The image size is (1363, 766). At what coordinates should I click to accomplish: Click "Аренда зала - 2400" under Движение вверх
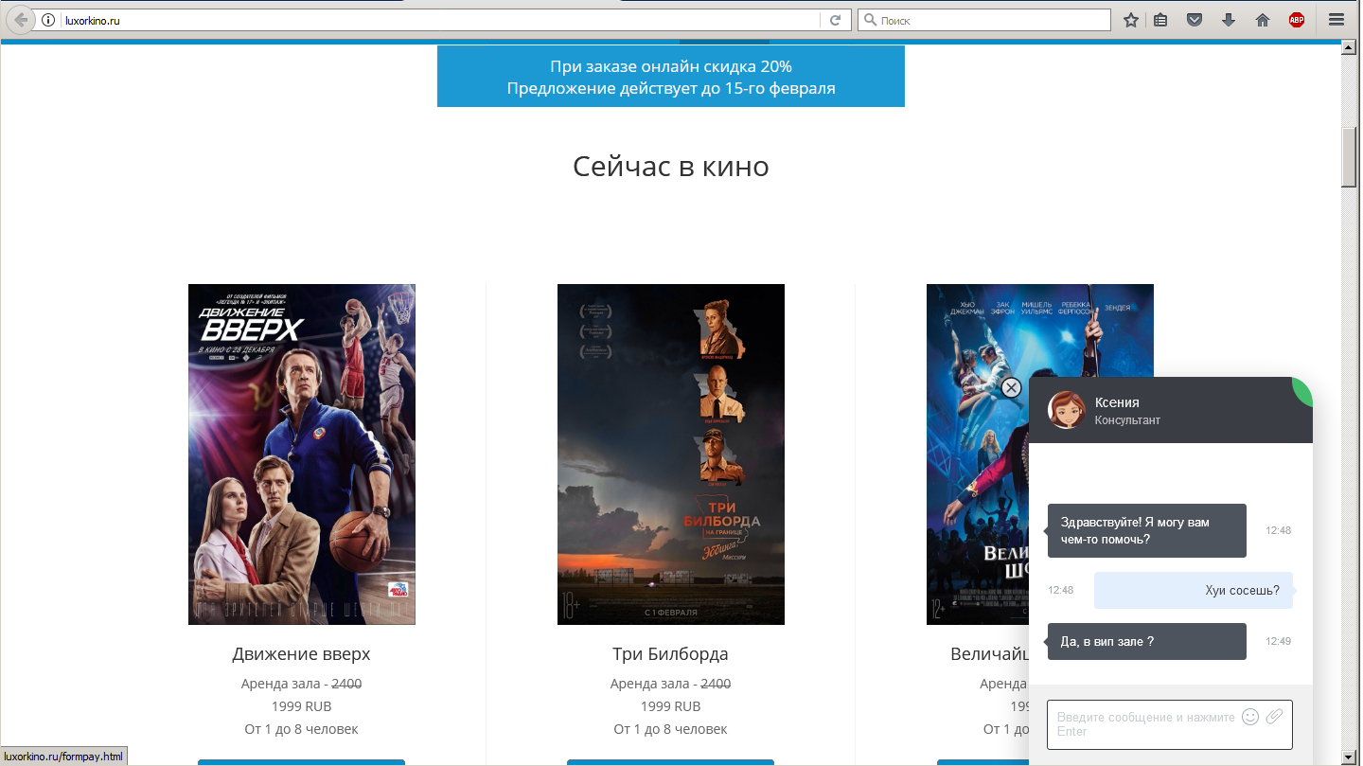click(x=301, y=684)
